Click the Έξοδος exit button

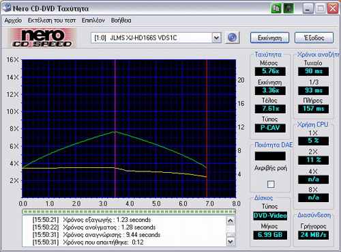click(x=314, y=38)
